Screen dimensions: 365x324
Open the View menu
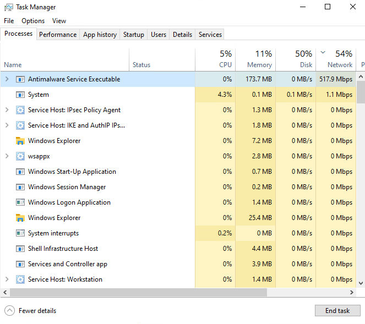coord(59,21)
